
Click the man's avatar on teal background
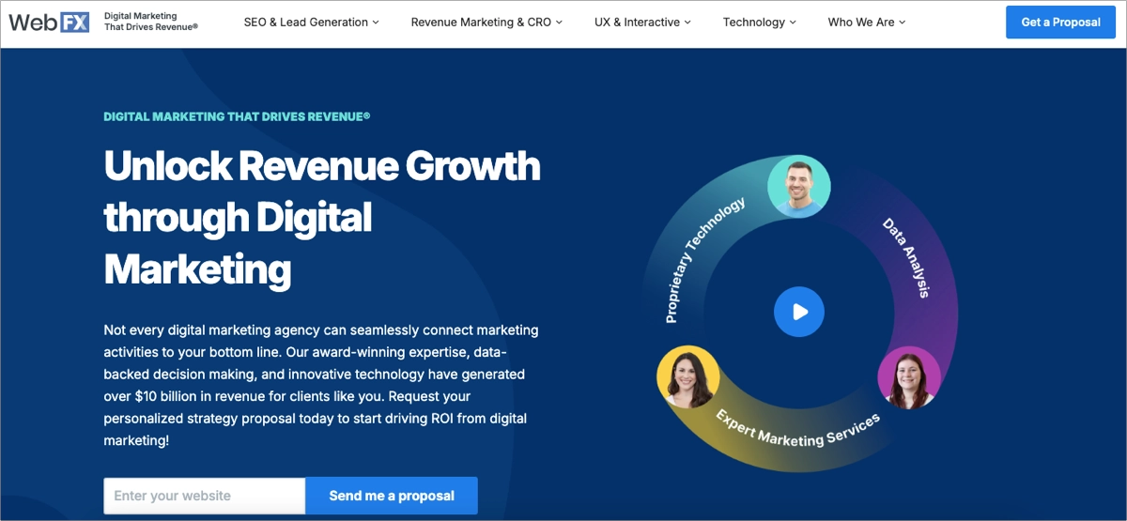coord(798,187)
